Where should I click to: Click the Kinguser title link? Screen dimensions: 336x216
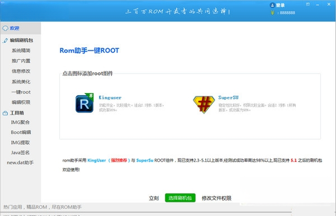pos(110,98)
